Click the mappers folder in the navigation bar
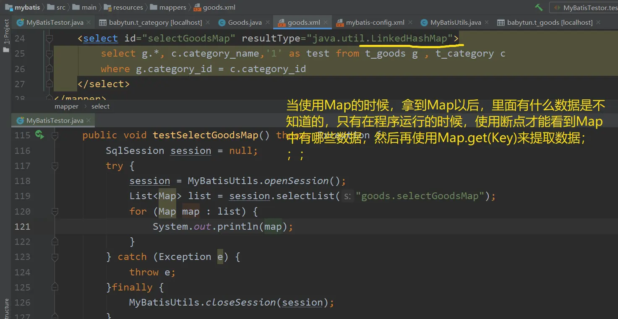The height and width of the screenshot is (319, 618). coord(168,8)
